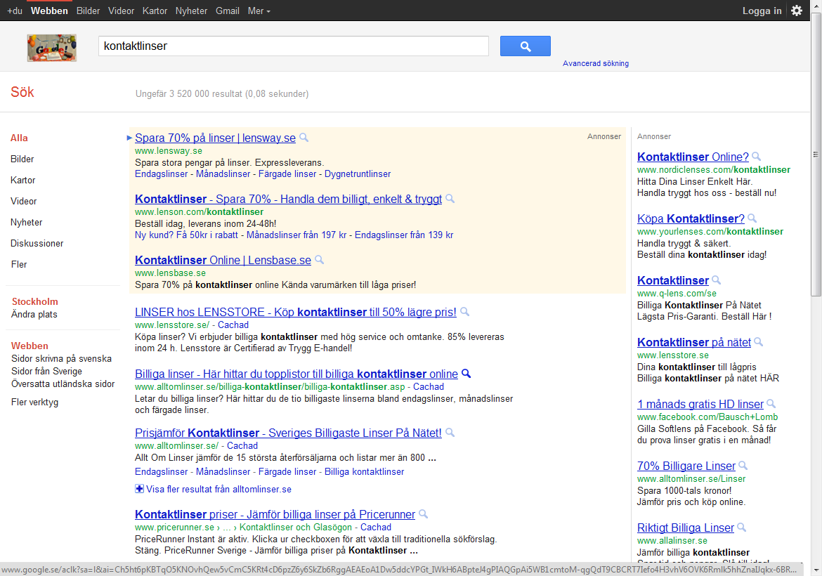Open 'Dygnetruntlinser' sitelink under lensway ad
The width and height of the screenshot is (822, 576).
358,174
